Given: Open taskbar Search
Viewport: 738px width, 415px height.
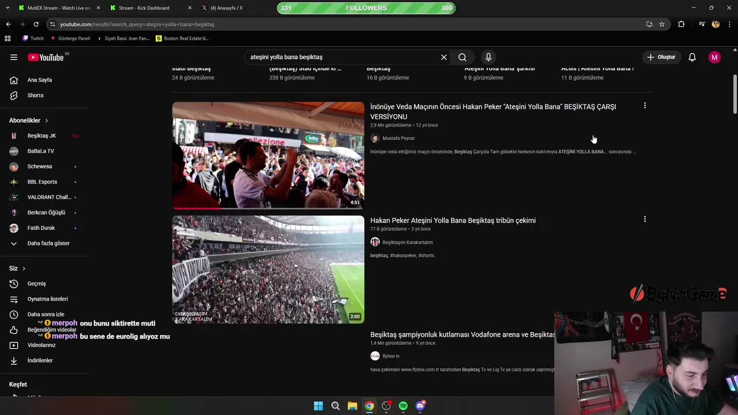Looking at the screenshot, I should [335, 406].
